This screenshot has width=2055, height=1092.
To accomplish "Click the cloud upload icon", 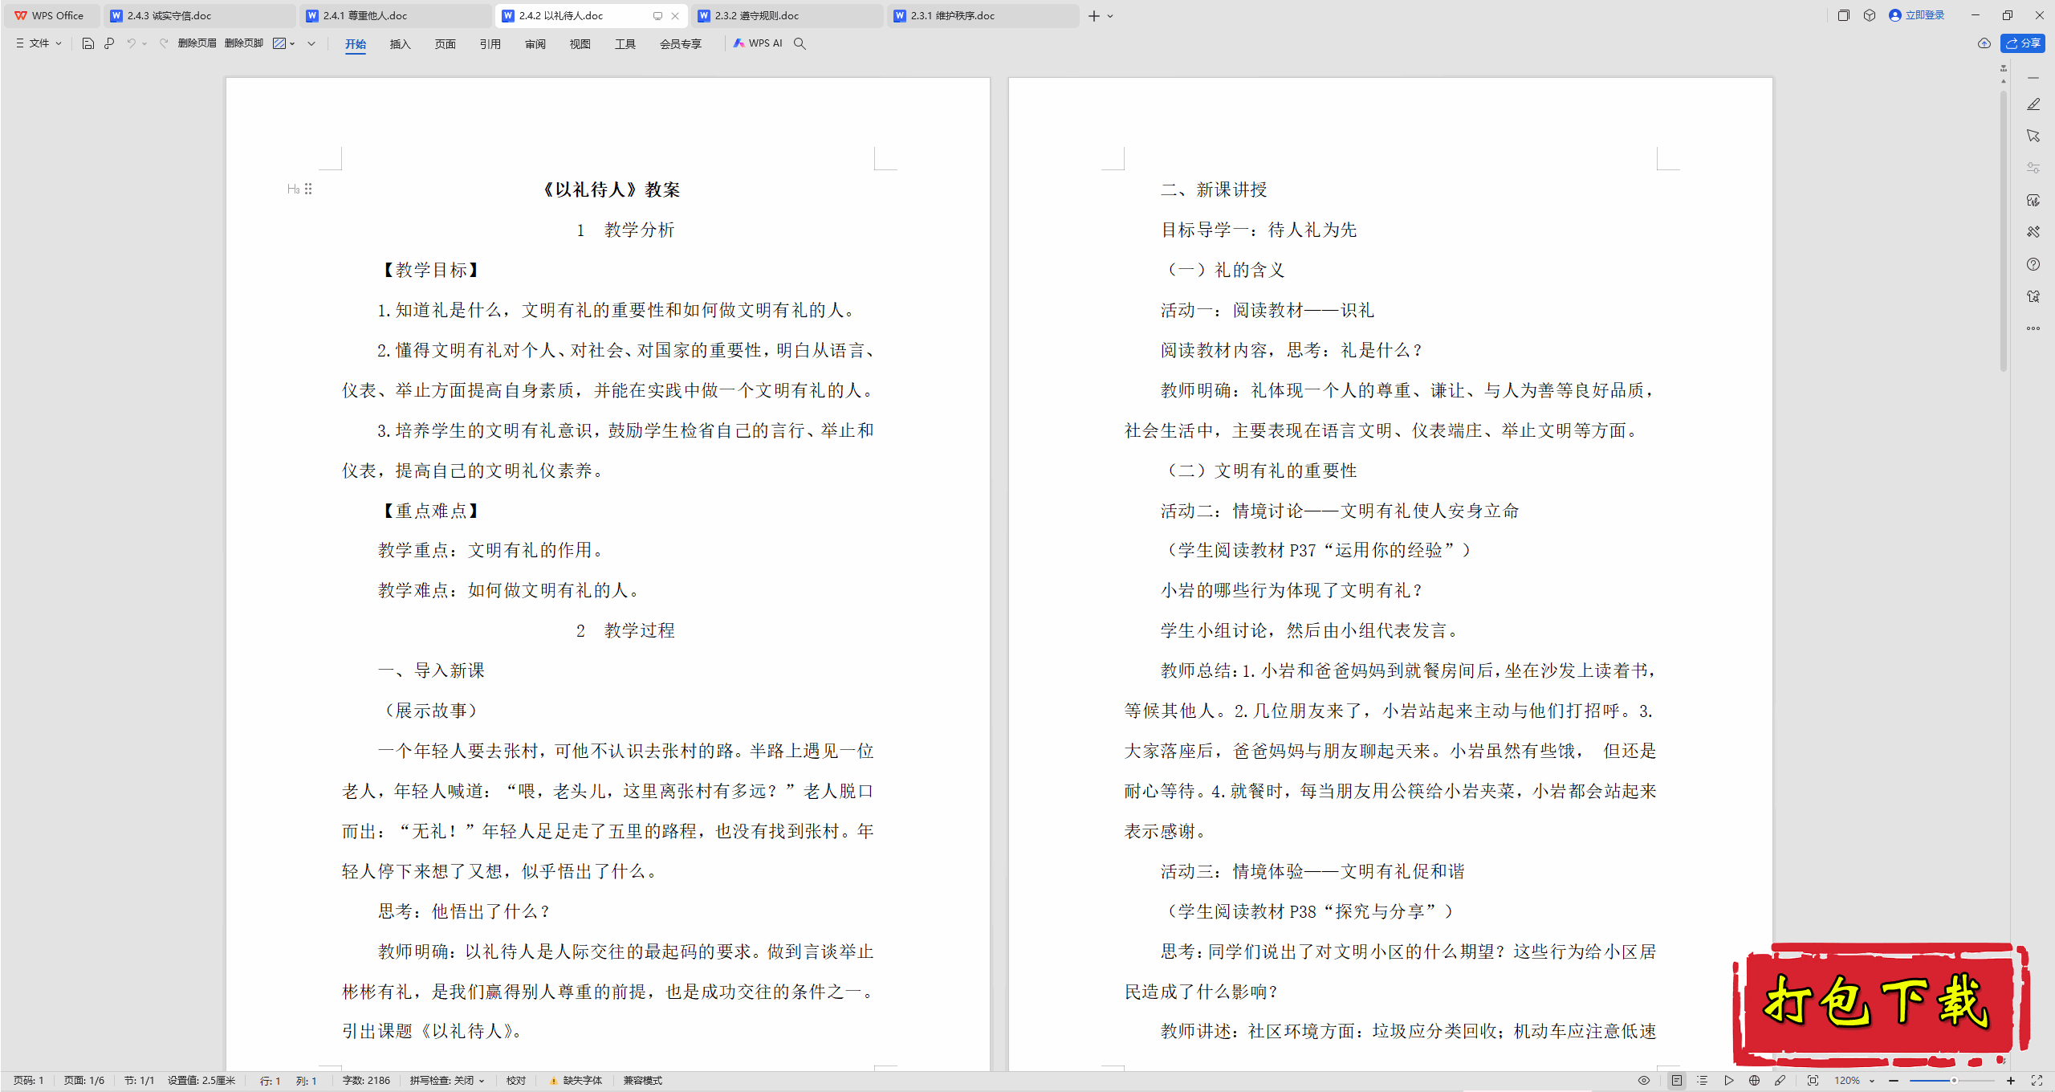I will (x=1984, y=43).
